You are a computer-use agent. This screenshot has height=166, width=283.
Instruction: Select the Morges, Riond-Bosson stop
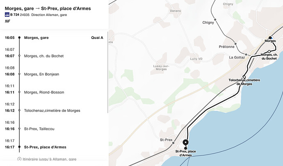coord(44,92)
